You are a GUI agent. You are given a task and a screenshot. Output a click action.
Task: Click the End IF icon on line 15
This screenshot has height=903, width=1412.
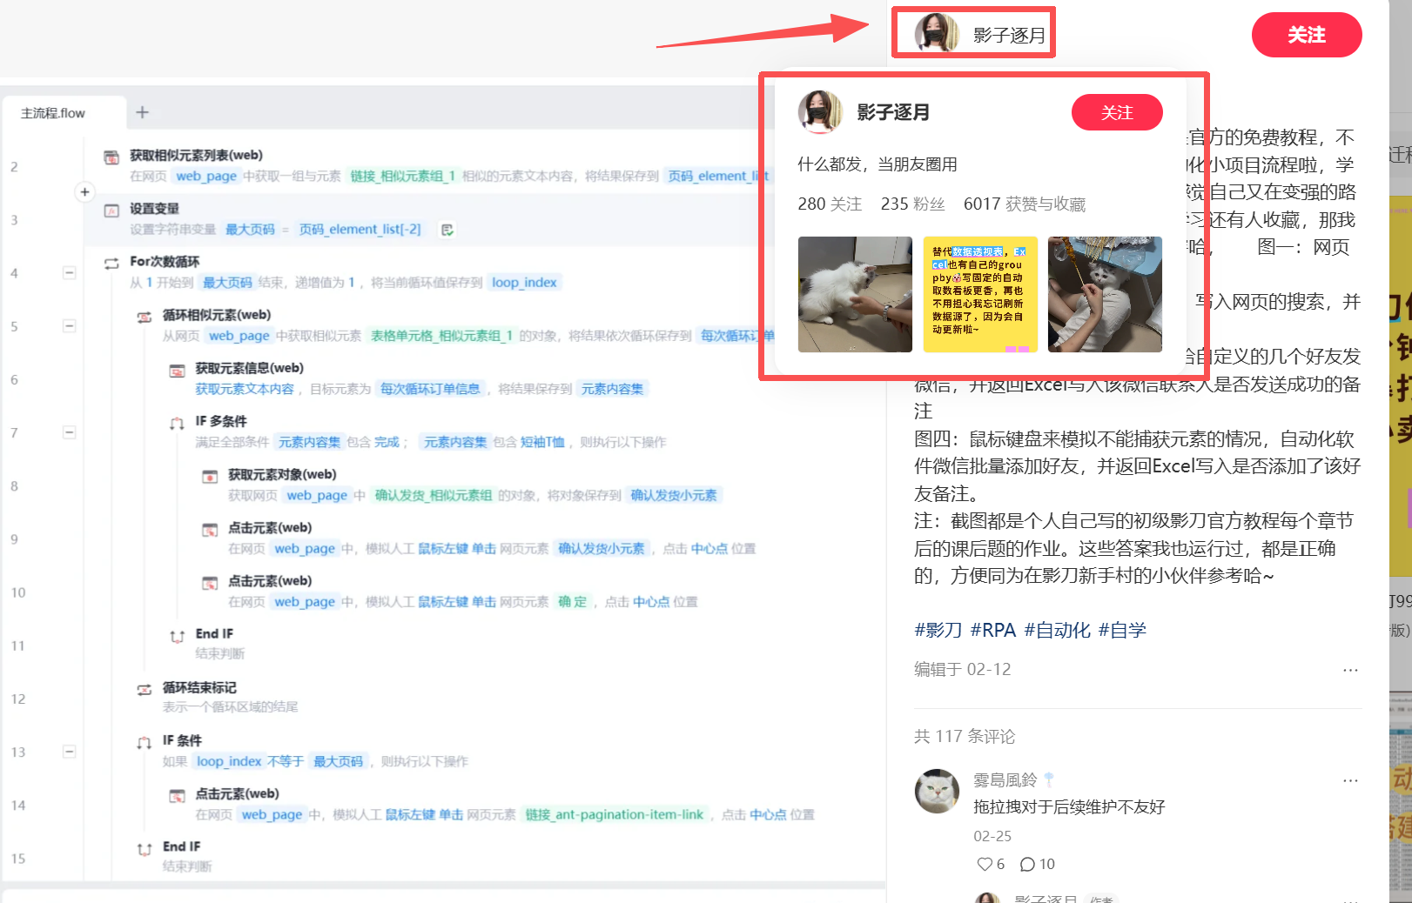144,849
